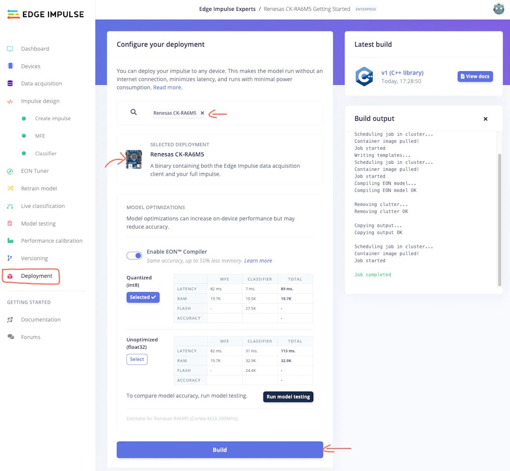Image resolution: width=510 pixels, height=471 pixels.
Task: Open Model testing in sidebar
Action: [x=38, y=224]
